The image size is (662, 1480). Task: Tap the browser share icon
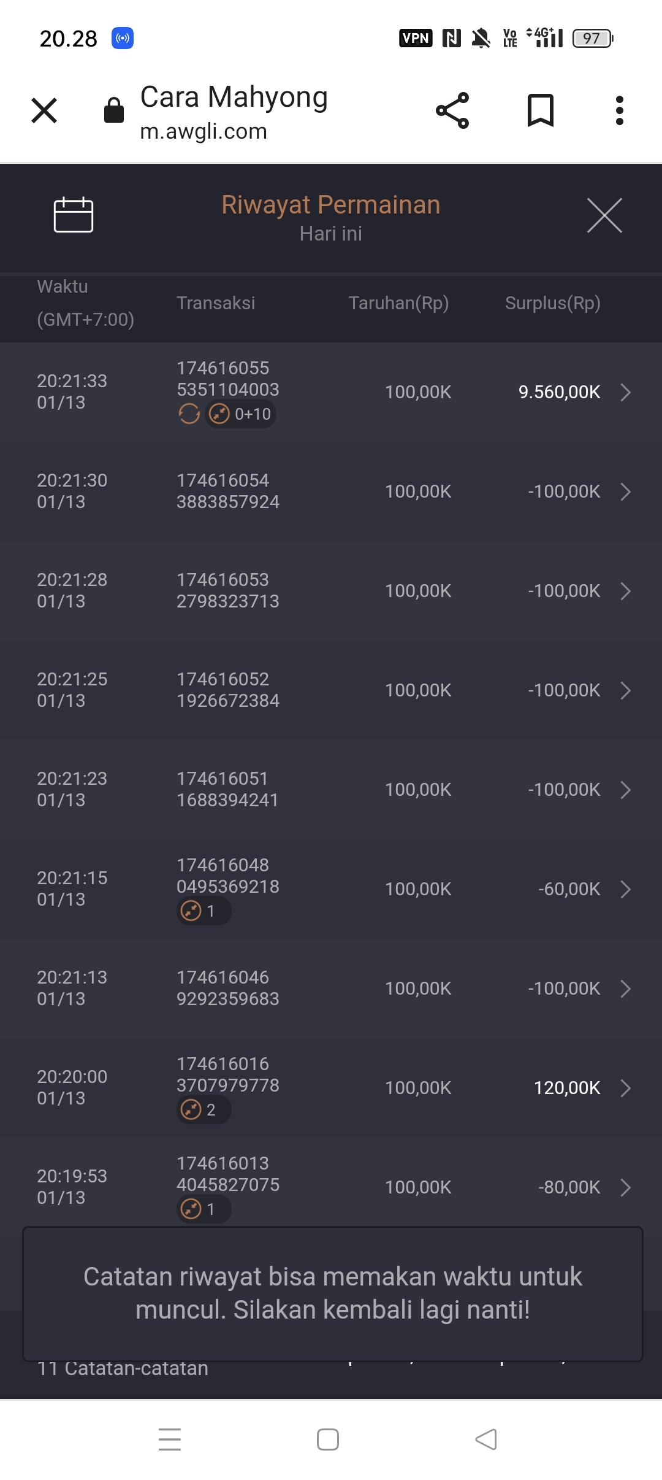pos(452,110)
